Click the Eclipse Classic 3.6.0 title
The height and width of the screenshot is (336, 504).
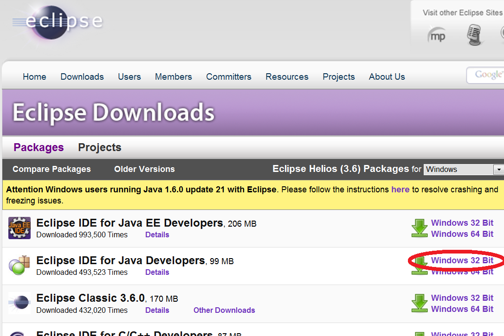pos(90,298)
